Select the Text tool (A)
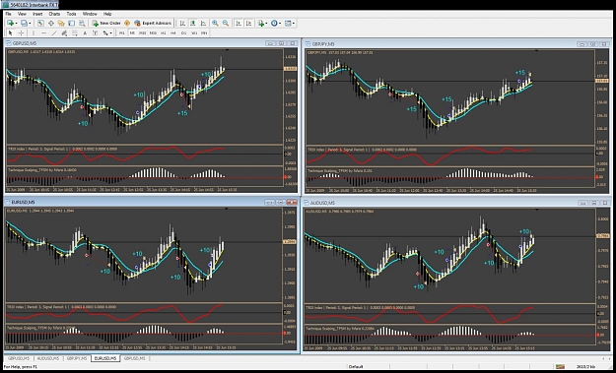The image size is (616, 373). pos(85,32)
